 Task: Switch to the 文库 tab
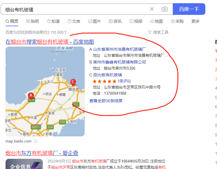pyautogui.click(x=74, y=21)
